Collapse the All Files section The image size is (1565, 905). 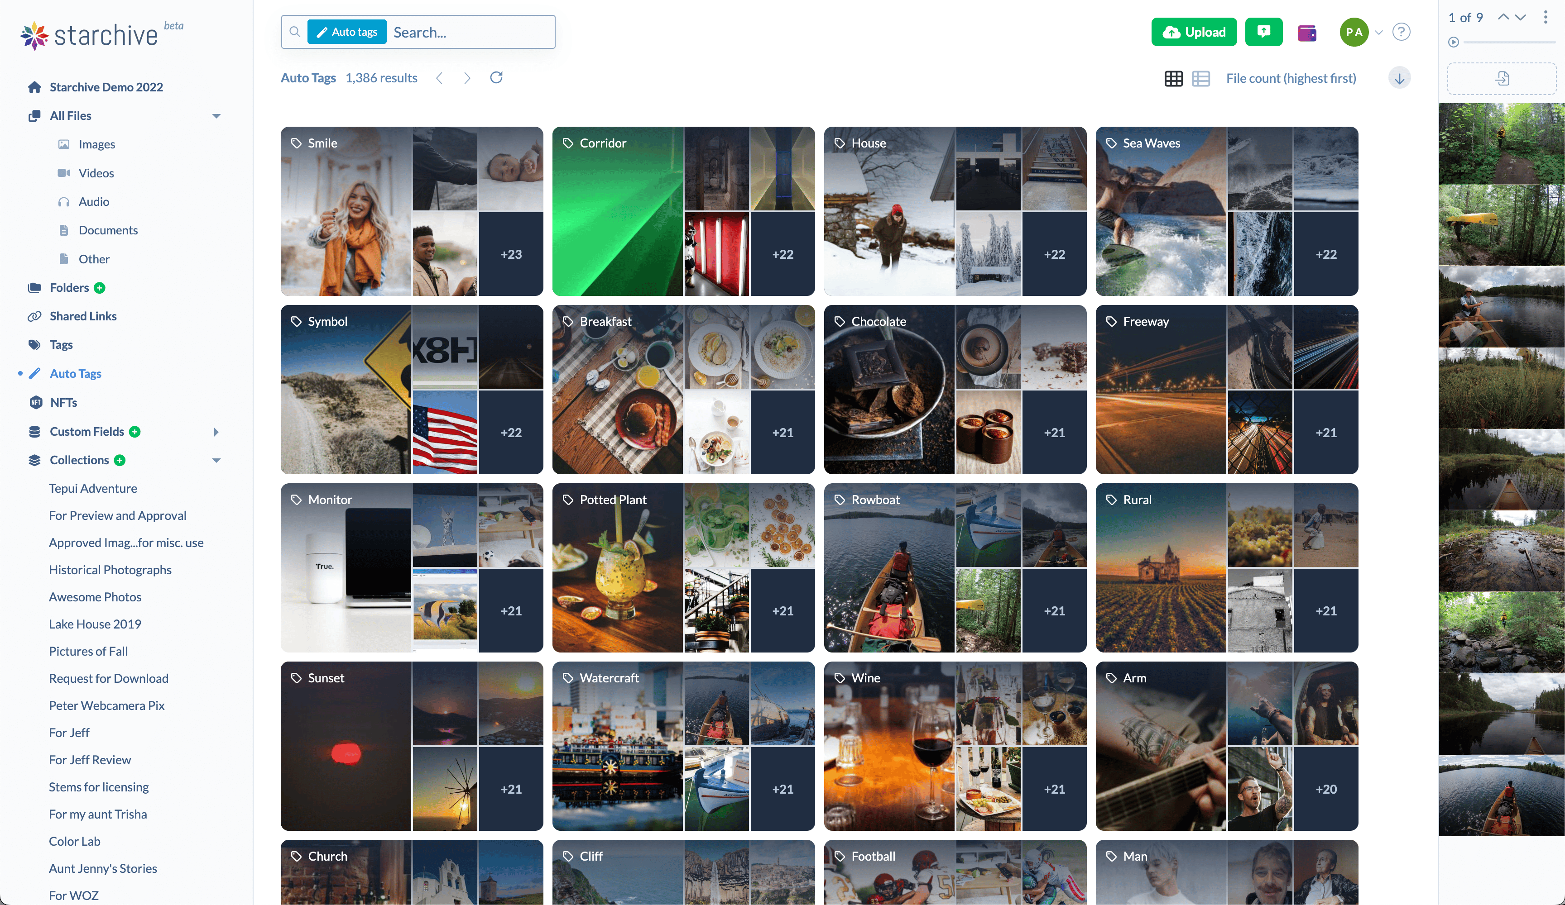216,116
